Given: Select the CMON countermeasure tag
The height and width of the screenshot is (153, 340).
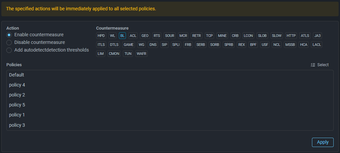Looking at the screenshot, I should 114,54.
